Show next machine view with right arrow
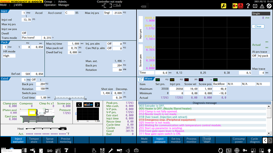 click(97, 105)
